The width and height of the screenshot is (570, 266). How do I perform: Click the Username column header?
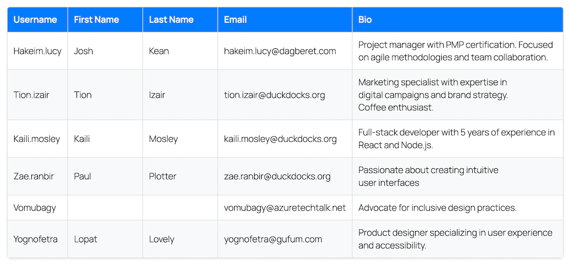38,20
